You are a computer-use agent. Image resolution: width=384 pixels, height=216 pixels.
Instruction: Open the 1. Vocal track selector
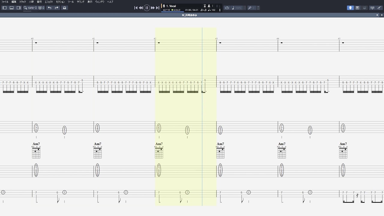[171, 6]
